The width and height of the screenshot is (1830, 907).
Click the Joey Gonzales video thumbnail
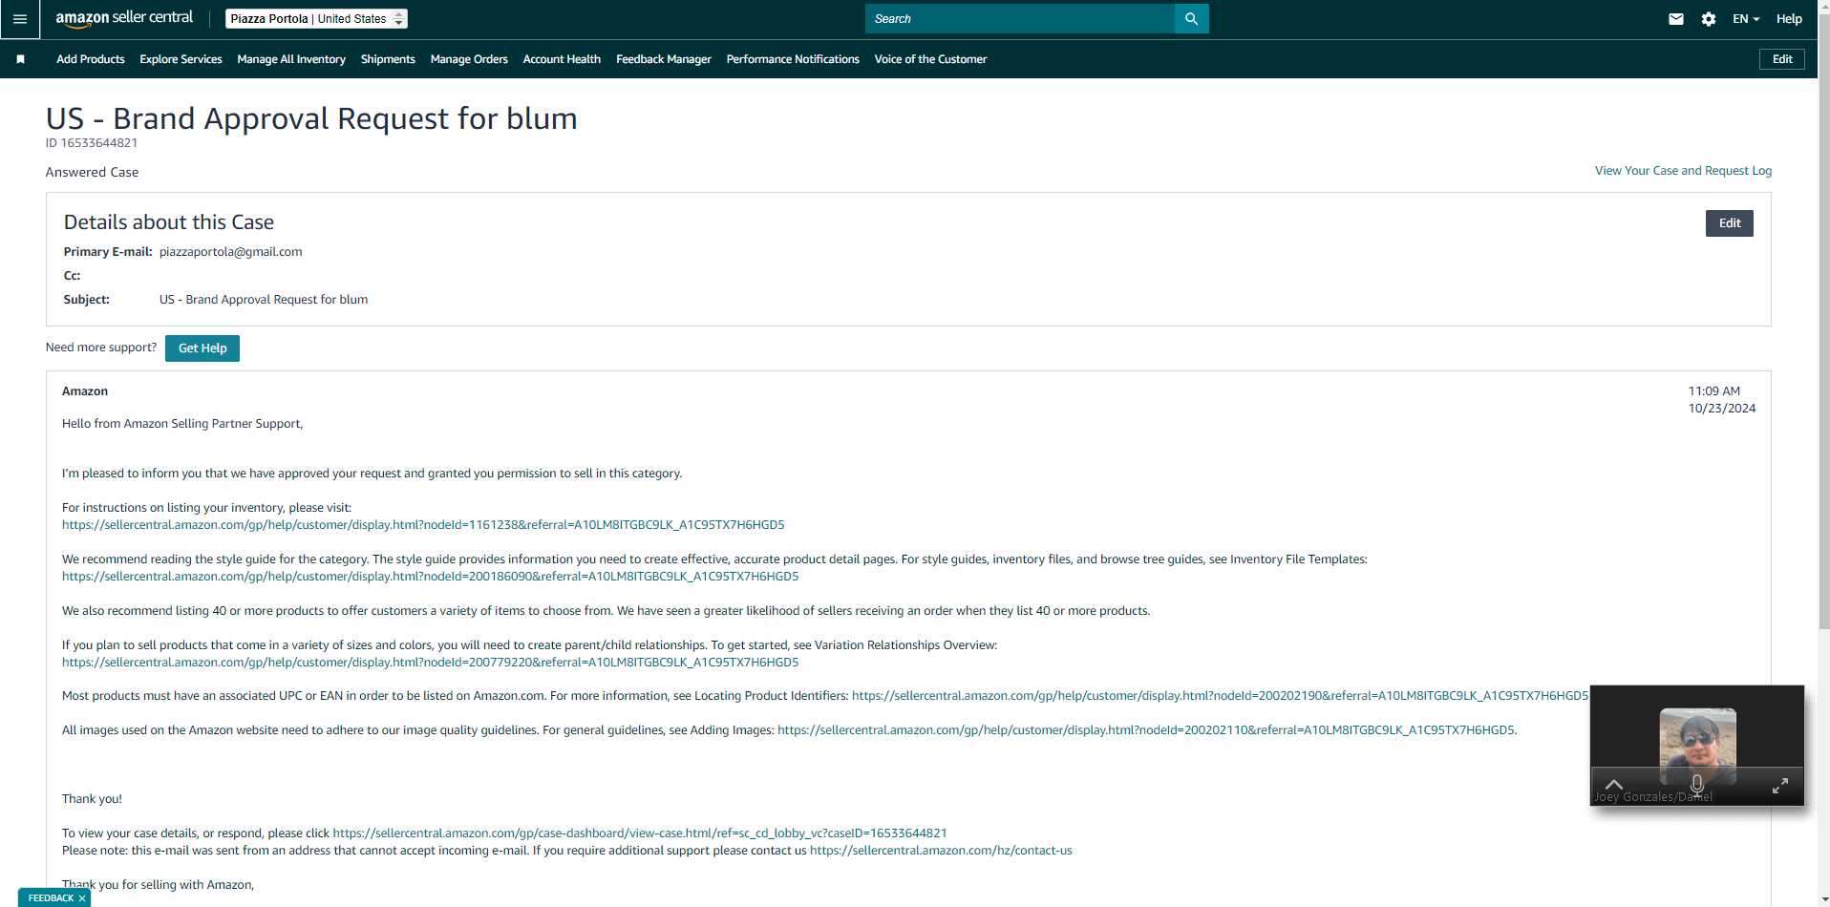click(x=1697, y=746)
